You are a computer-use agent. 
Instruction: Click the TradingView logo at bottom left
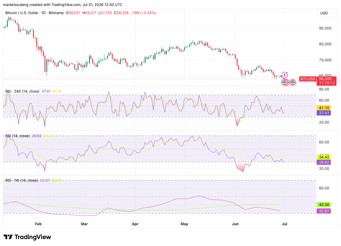(x=27, y=237)
